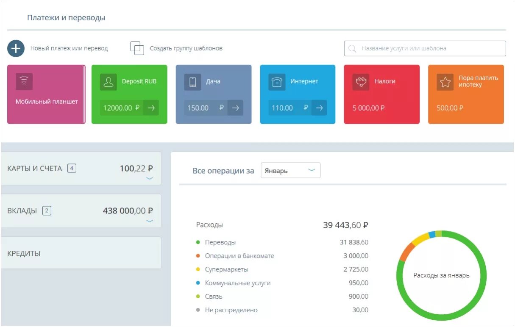Open the Пора платить ипотеку card
The width and height of the screenshot is (515, 327).
pyautogui.click(x=466, y=94)
